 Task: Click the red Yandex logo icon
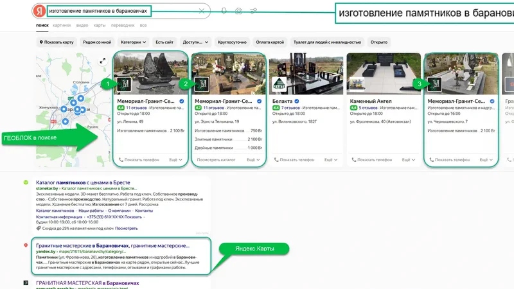39,11
